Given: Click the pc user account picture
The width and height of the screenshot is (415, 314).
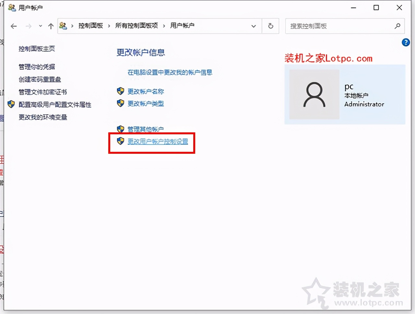Looking at the screenshot, I should (314, 95).
